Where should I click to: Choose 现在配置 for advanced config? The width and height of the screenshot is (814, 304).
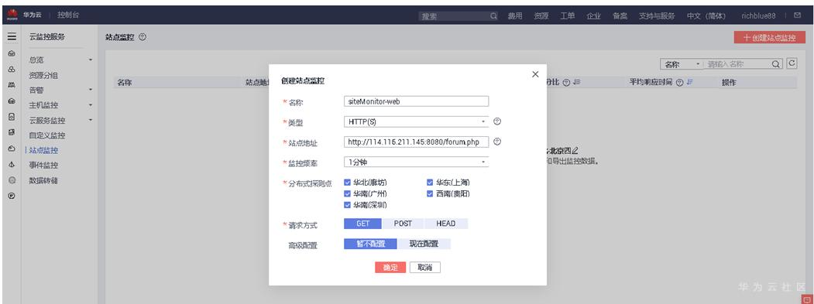click(x=424, y=244)
